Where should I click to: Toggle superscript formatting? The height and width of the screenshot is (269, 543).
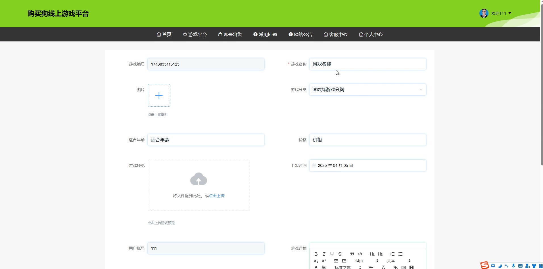pos(324,261)
